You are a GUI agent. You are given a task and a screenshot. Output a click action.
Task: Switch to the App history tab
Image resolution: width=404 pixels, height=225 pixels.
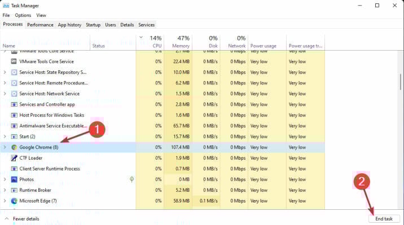69,25
